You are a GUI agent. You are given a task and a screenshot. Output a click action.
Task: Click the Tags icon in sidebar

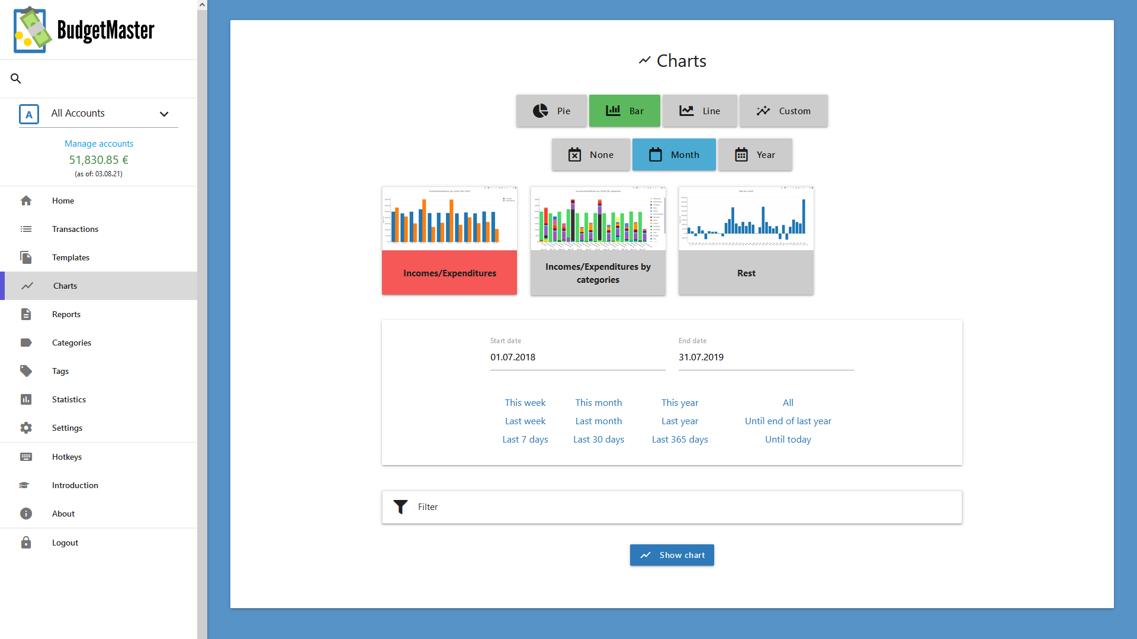26,371
